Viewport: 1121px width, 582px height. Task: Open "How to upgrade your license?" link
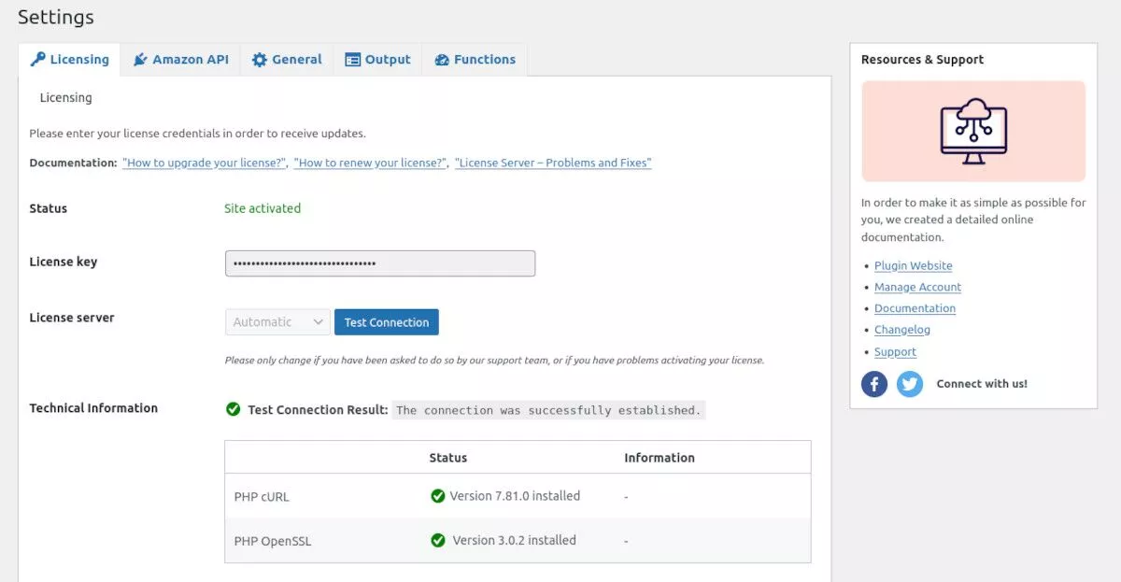(x=205, y=163)
